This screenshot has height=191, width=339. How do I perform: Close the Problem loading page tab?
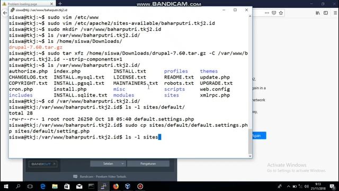coord(51,4)
